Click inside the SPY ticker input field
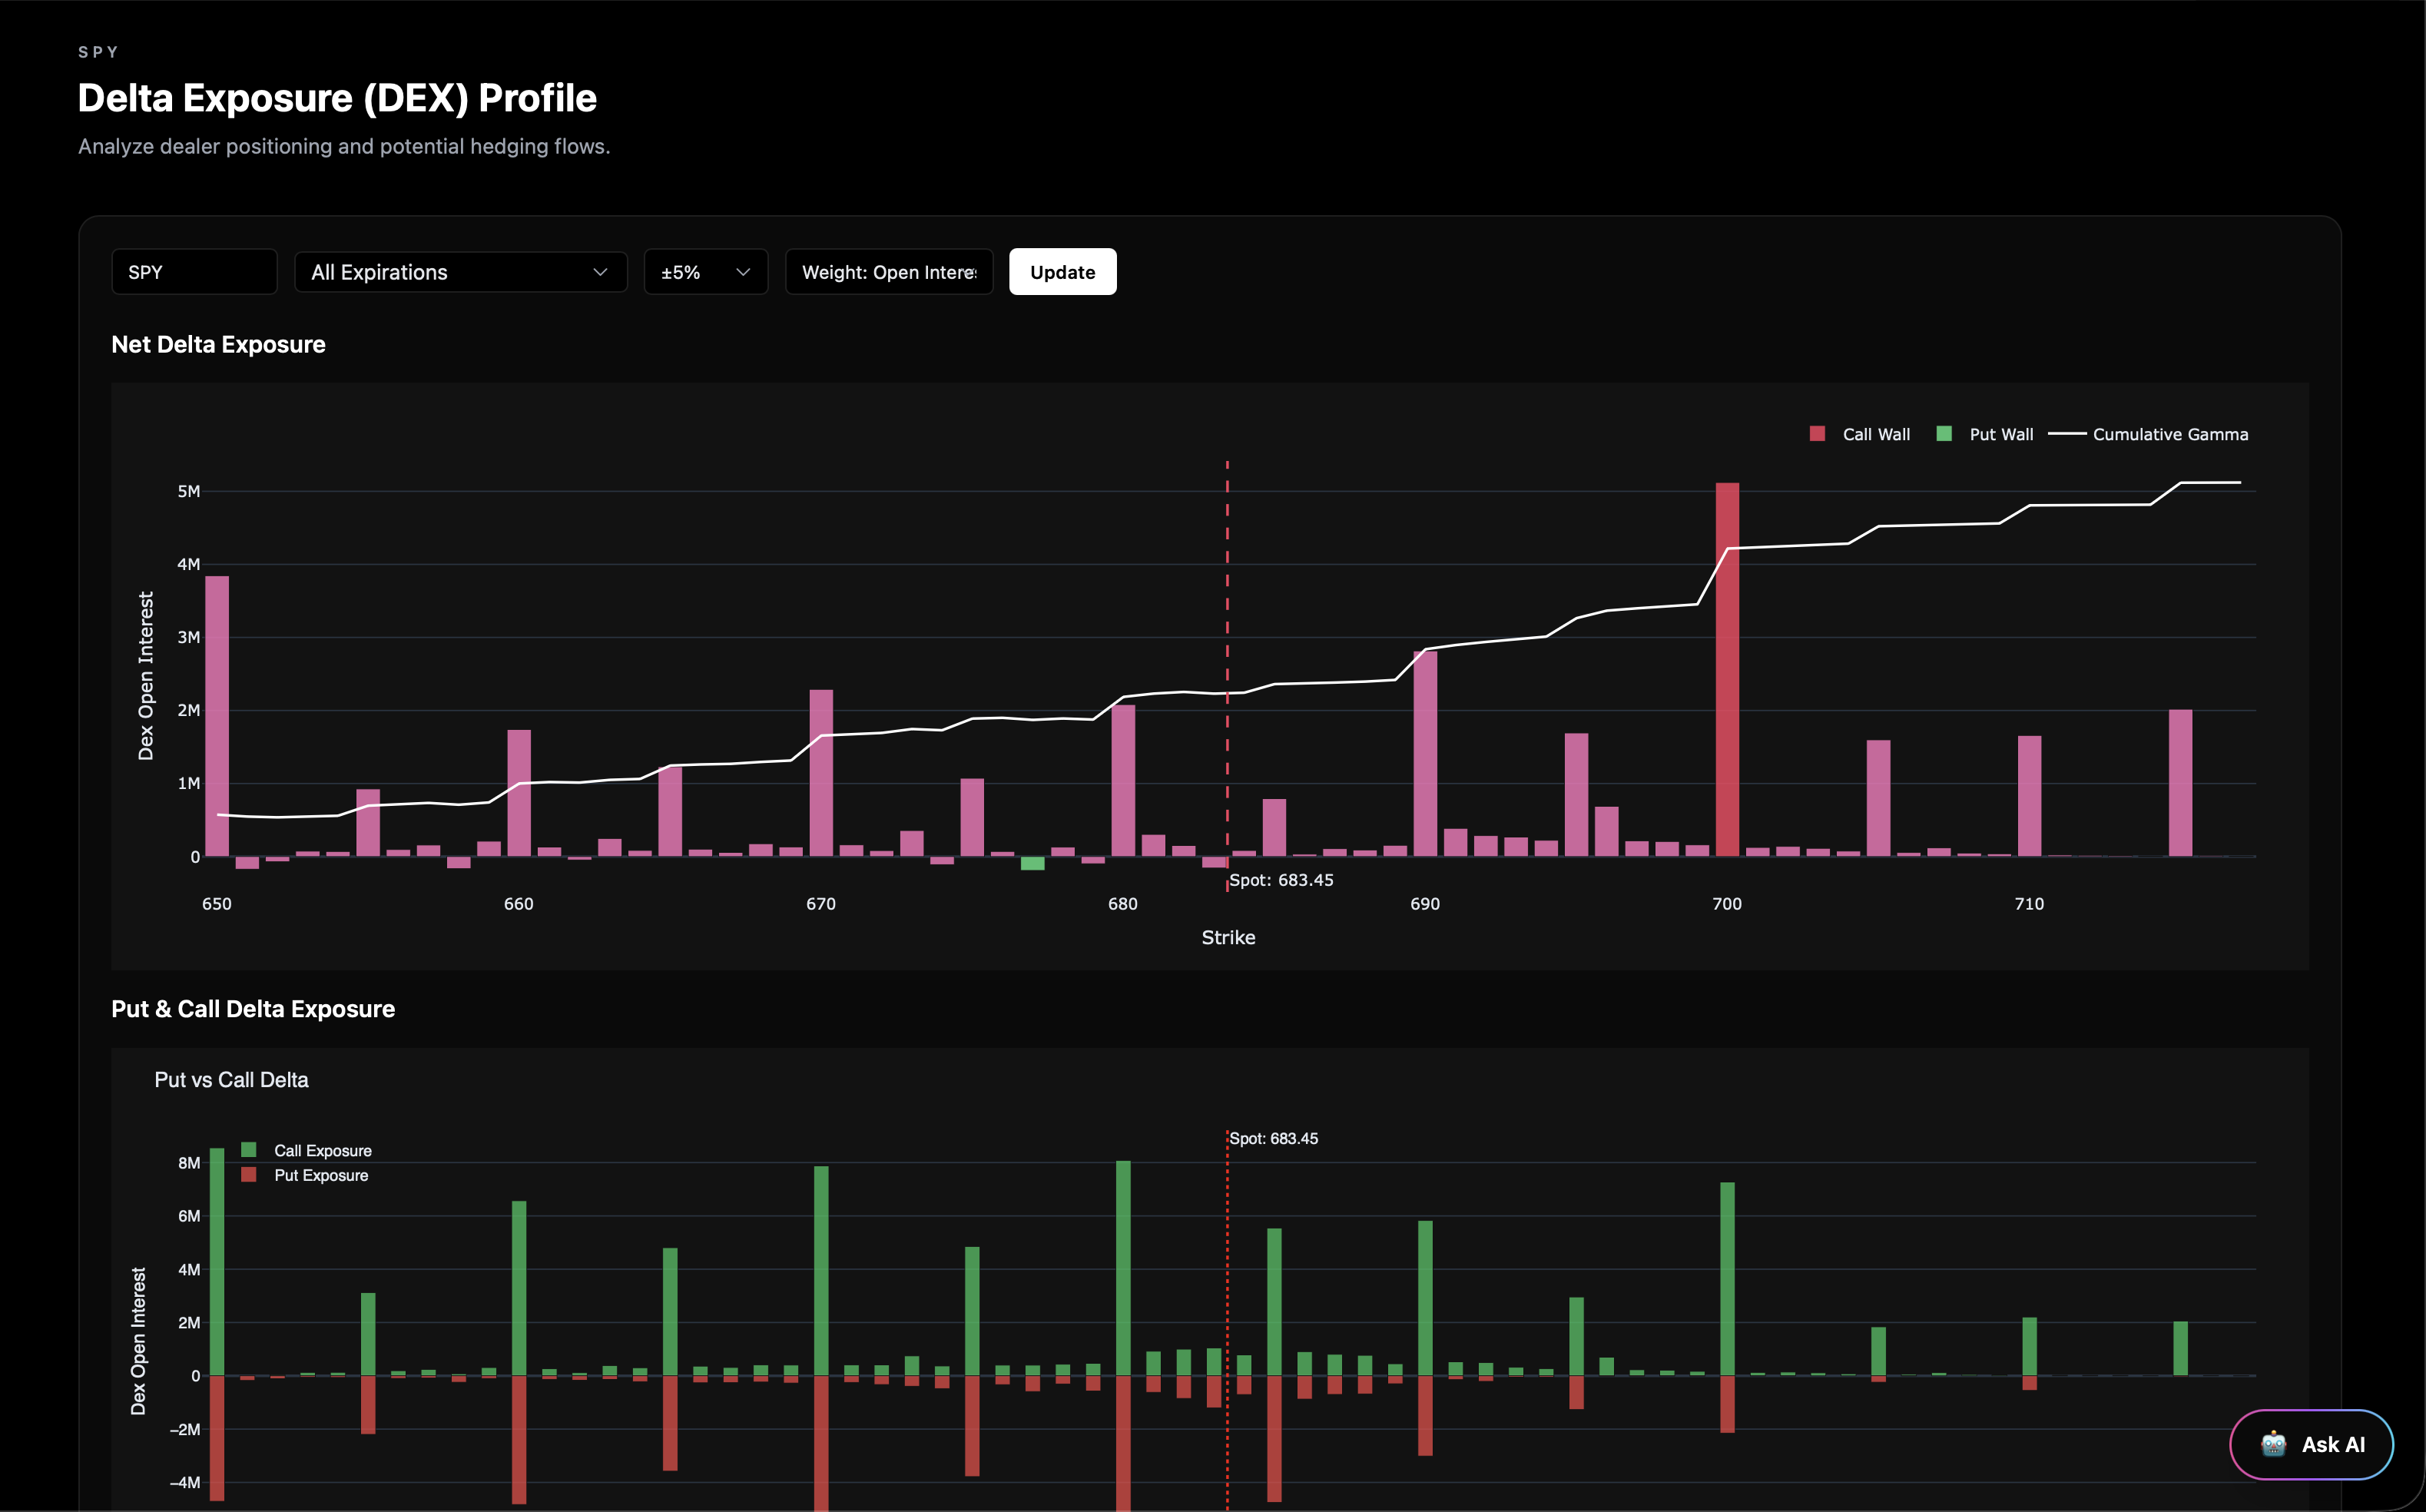The image size is (2426, 1512). (194, 272)
